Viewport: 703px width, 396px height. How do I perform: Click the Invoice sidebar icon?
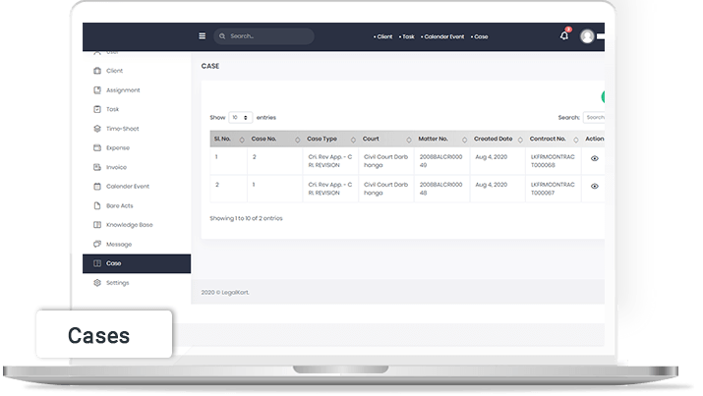click(x=96, y=167)
